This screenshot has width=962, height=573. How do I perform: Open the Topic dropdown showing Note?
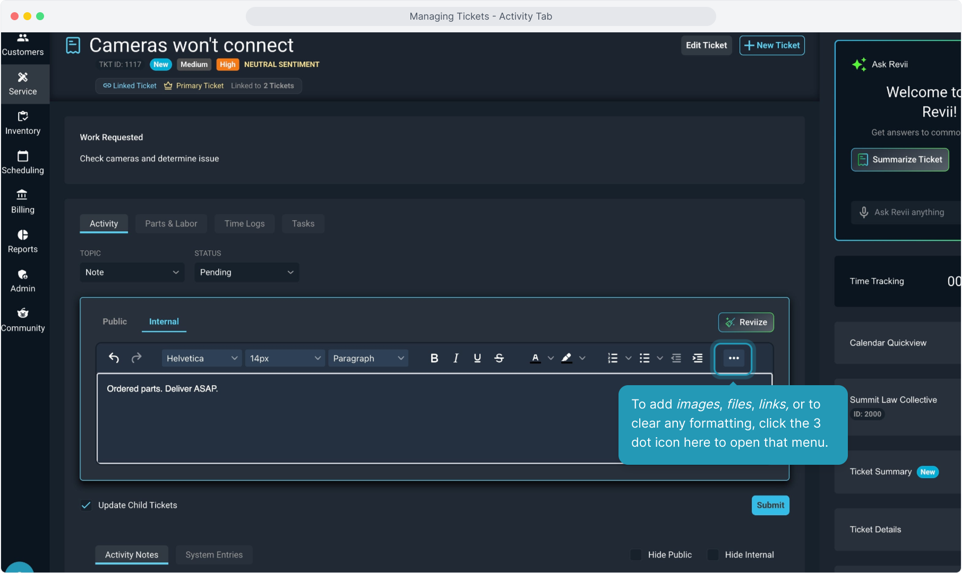[132, 272]
